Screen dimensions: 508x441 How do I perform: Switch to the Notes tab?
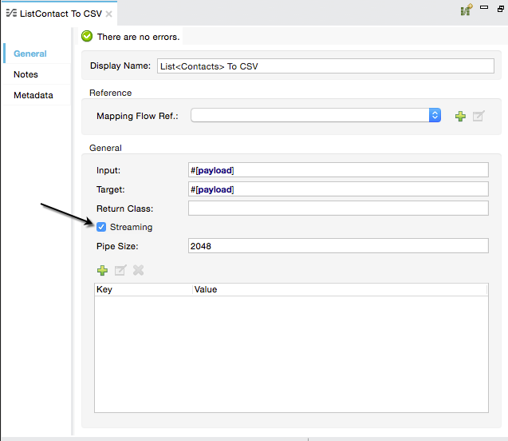[x=26, y=74]
